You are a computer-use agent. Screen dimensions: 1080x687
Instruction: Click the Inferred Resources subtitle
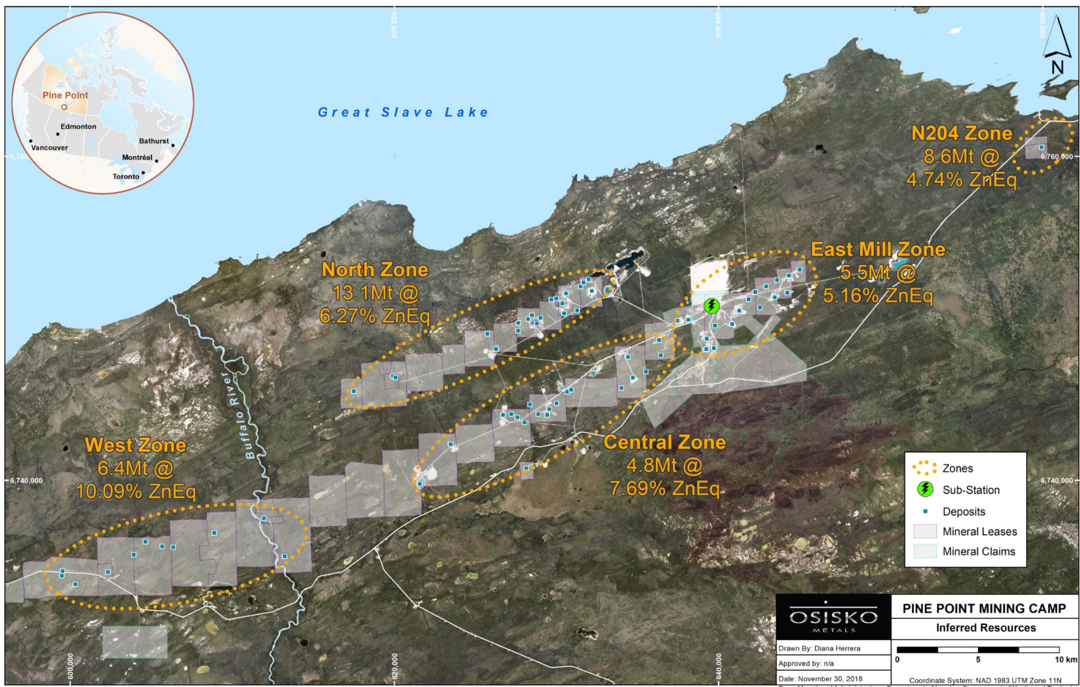pos(985,628)
